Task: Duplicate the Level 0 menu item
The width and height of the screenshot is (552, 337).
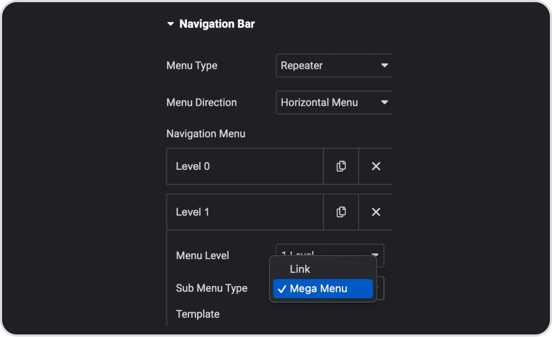Action: [x=341, y=166]
